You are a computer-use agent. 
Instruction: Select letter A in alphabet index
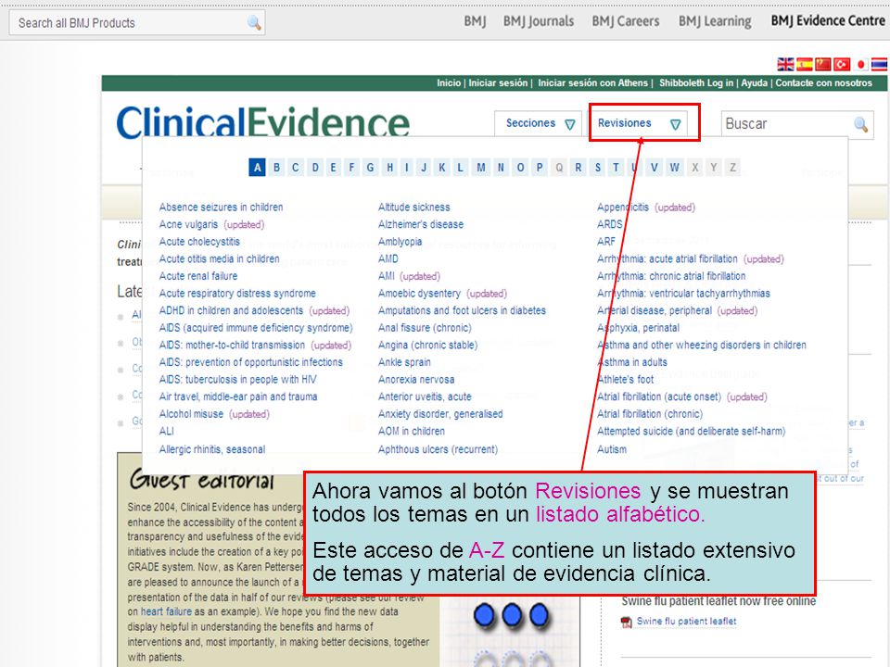click(257, 168)
